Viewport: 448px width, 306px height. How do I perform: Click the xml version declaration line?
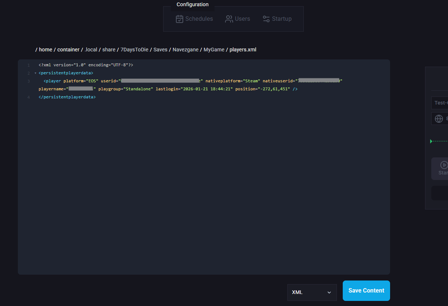tap(86, 65)
